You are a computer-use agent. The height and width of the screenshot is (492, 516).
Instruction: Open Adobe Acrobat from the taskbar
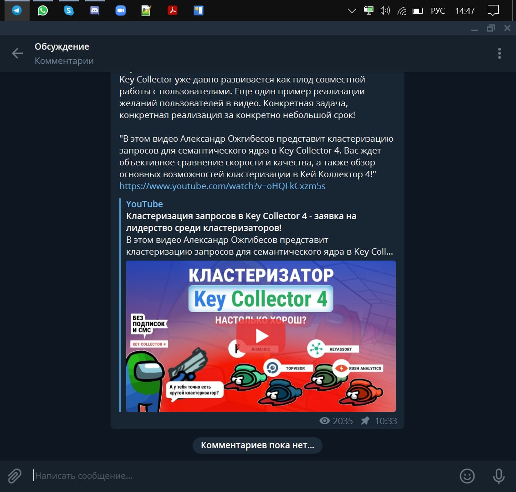(173, 10)
